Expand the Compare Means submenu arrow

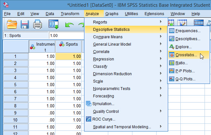click(161, 37)
